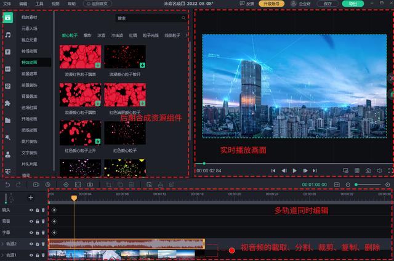Toggle the grid overlay icon in preview
This screenshot has height=261, width=394.
357,171
